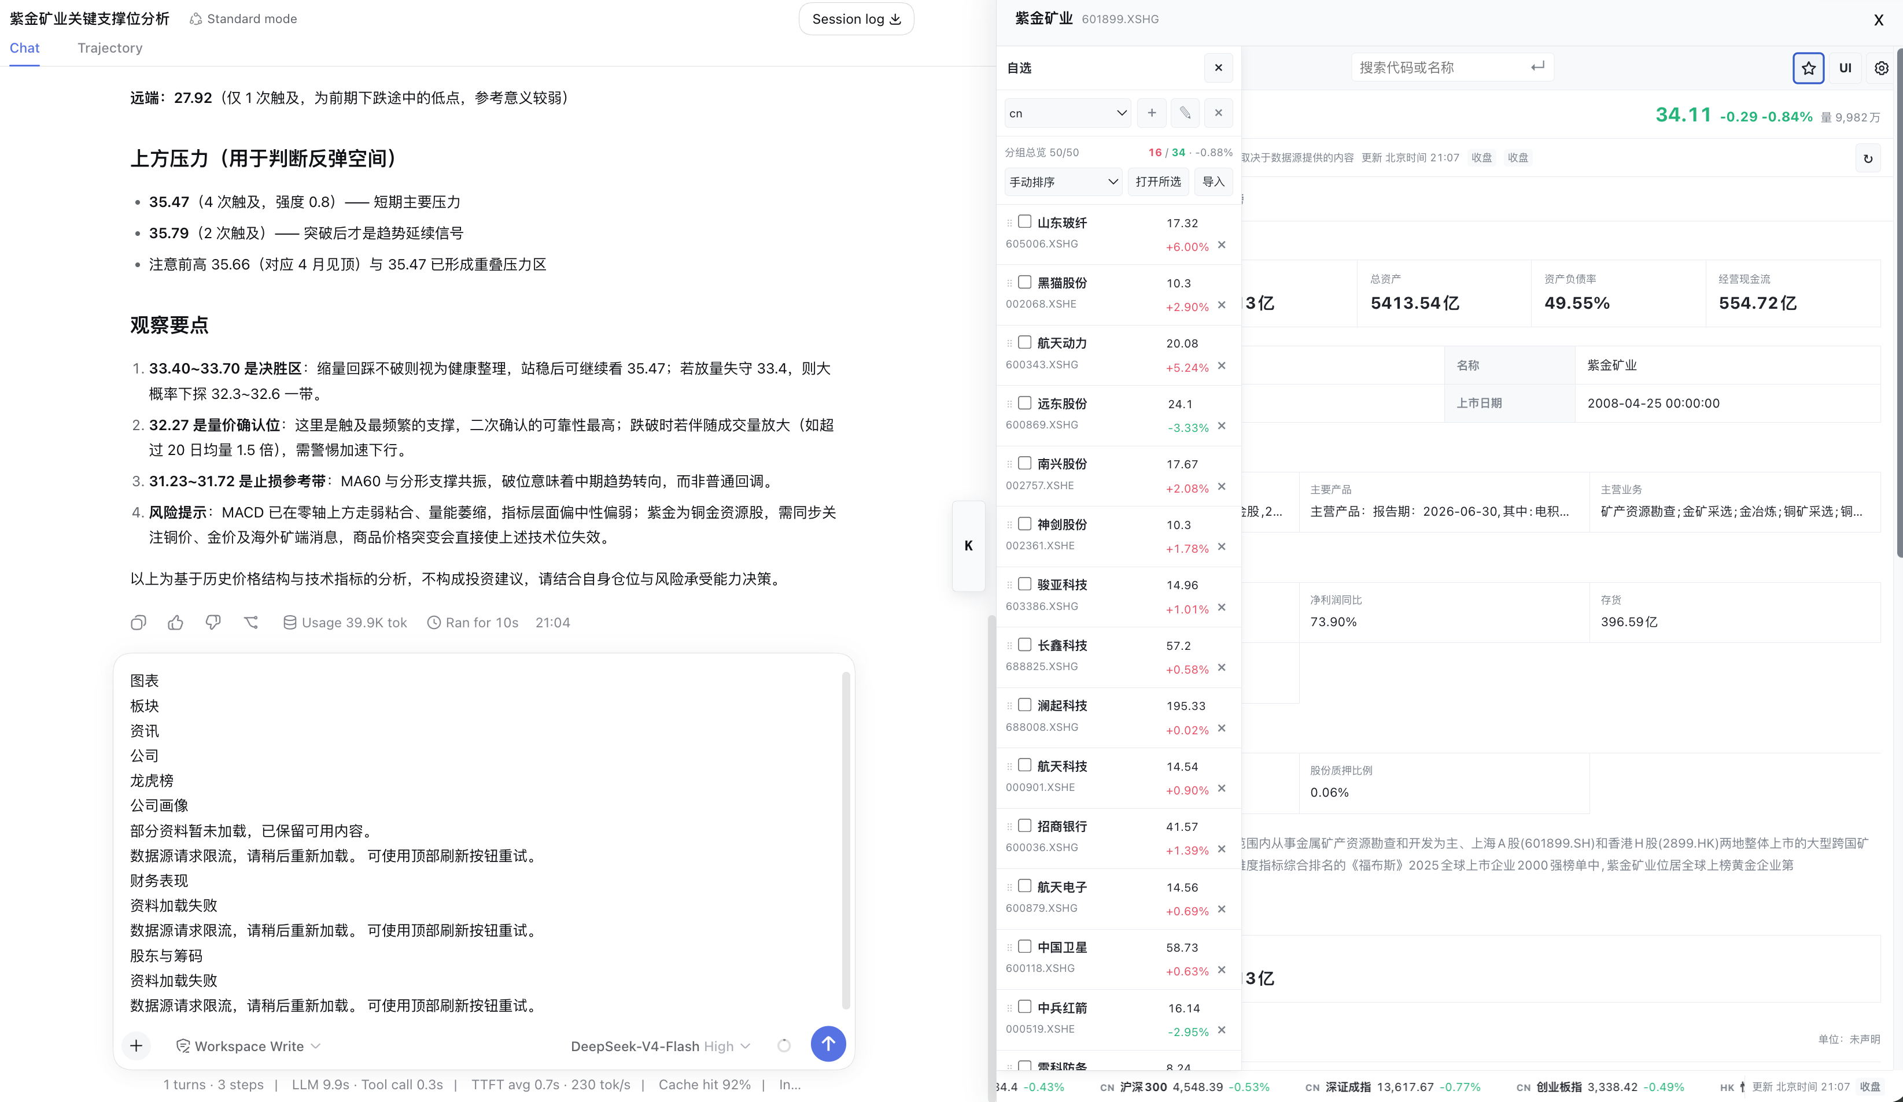
Task: Close the 自选 watchlist panel
Action: pos(1218,68)
